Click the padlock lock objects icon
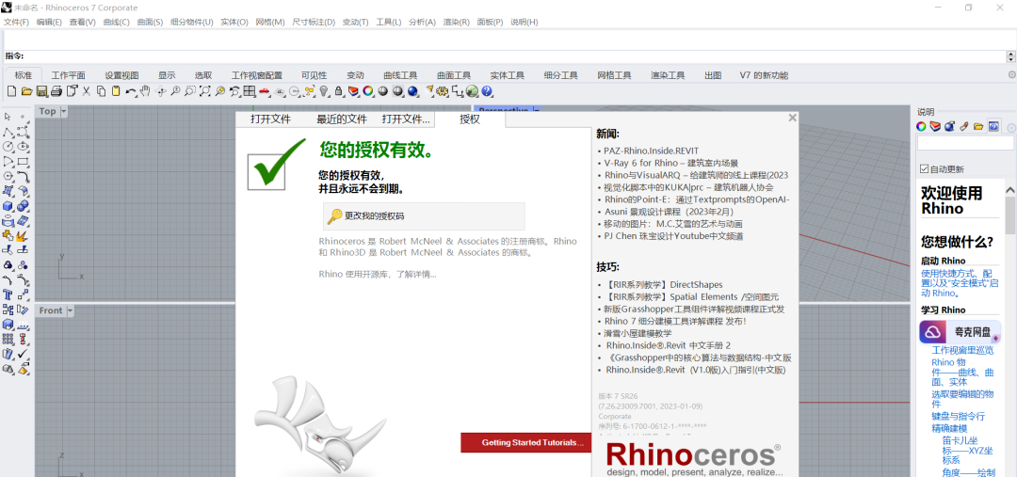Viewport: 1017px width, 477px height. point(339,91)
